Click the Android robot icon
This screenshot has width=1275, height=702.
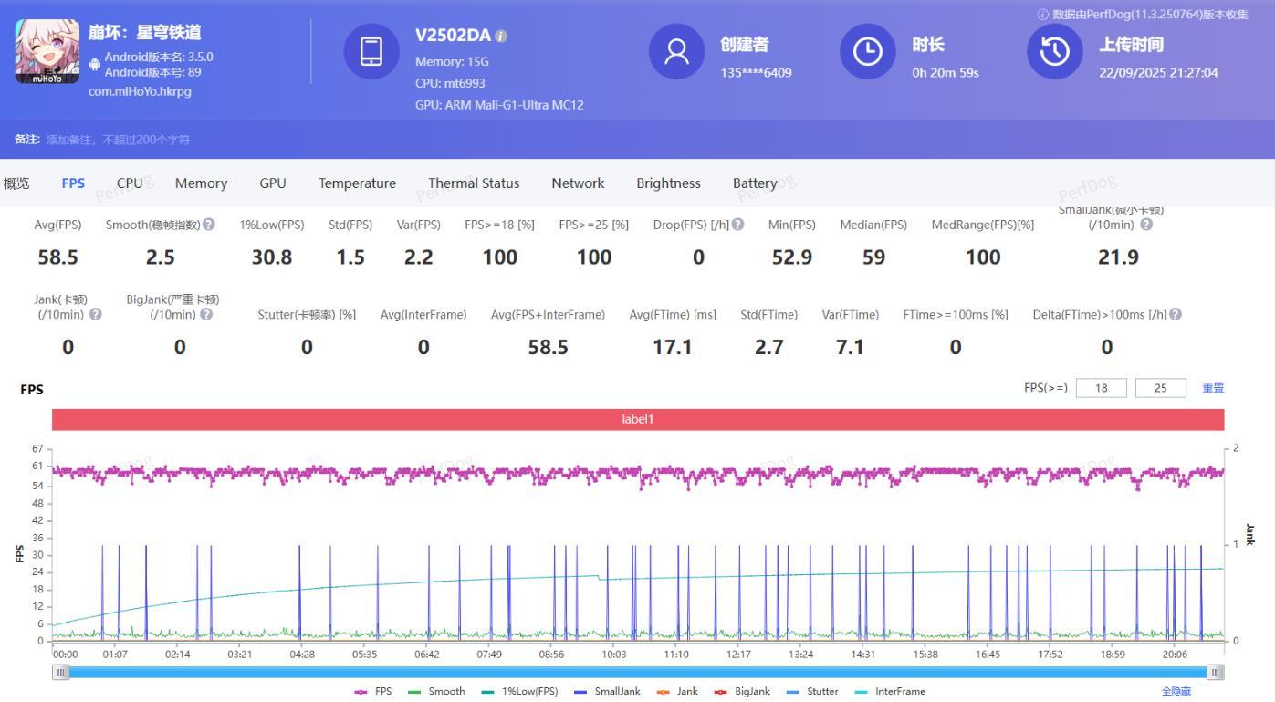pyautogui.click(x=96, y=64)
